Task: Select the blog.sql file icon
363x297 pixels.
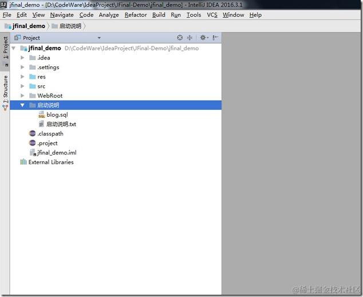Action: click(x=41, y=114)
